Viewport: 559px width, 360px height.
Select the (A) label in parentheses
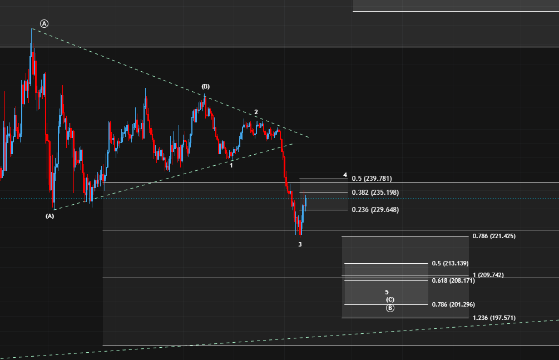click(50, 216)
